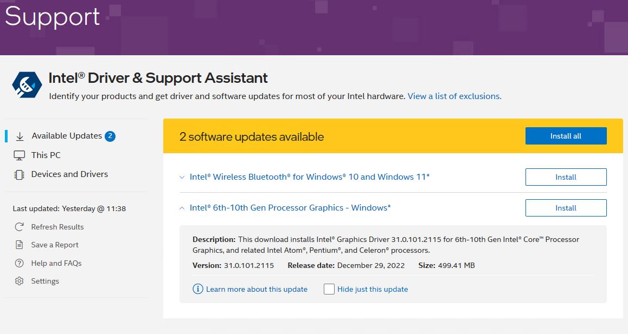
Task: Install the Processor Graphics driver update
Action: tap(566, 208)
